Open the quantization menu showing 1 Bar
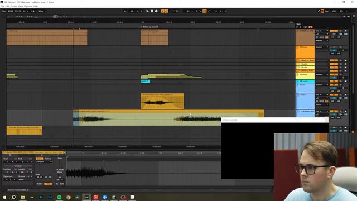 tap(42, 11)
